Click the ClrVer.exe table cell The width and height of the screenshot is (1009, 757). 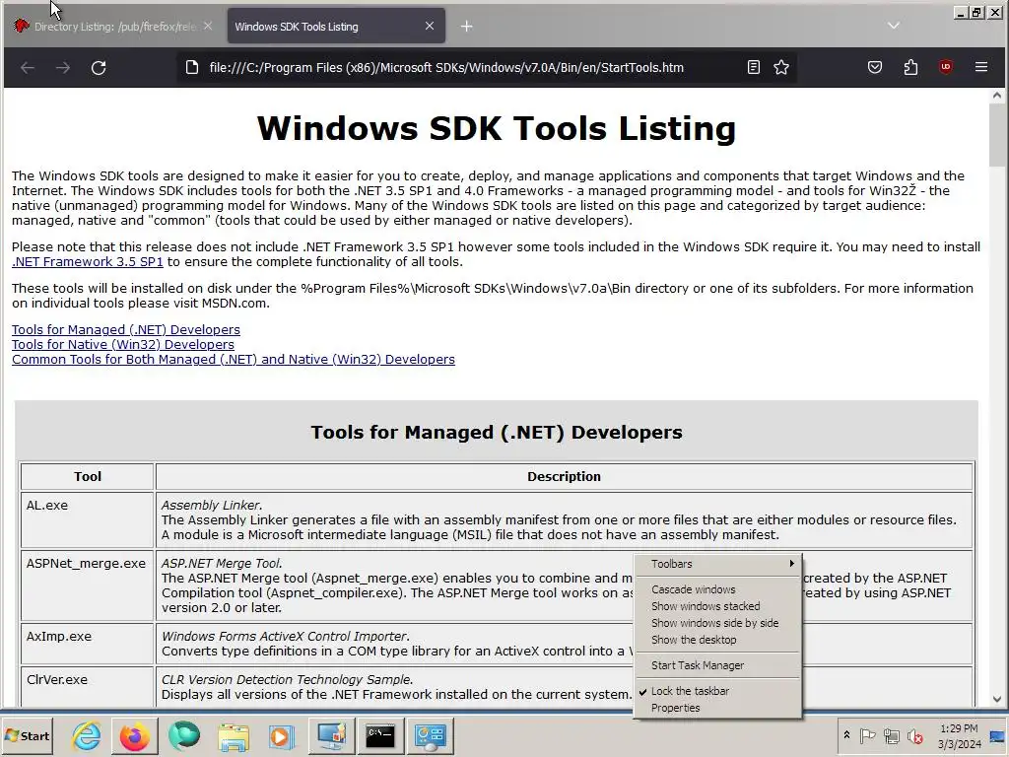[x=87, y=686]
